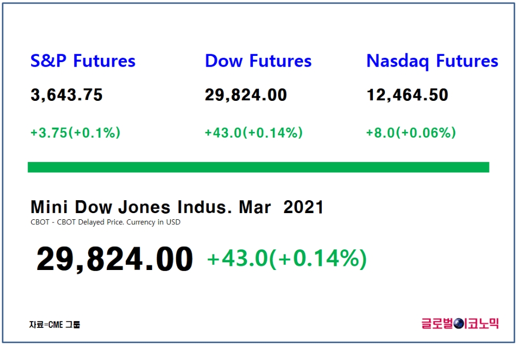The width and height of the screenshot is (518, 345).
Task: Click the green horizontal divider bar
Action: [x=258, y=167]
